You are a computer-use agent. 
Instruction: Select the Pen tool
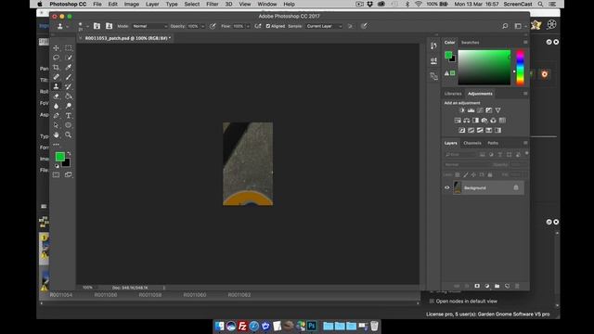[56, 115]
